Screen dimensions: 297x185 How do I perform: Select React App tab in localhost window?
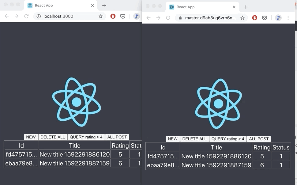tap(61, 6)
